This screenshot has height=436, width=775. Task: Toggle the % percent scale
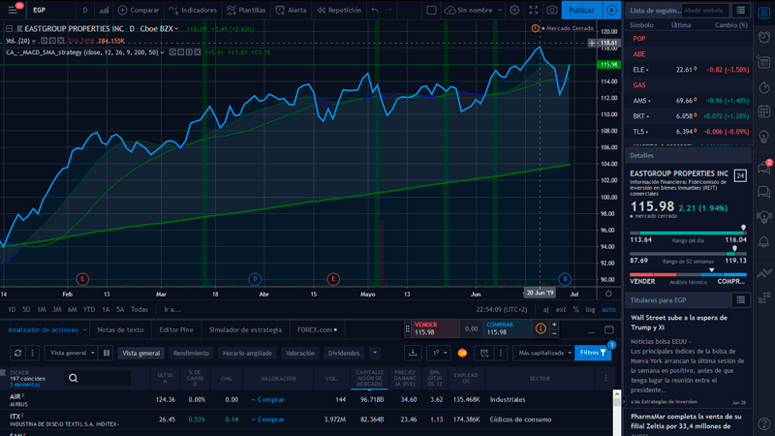(x=575, y=309)
